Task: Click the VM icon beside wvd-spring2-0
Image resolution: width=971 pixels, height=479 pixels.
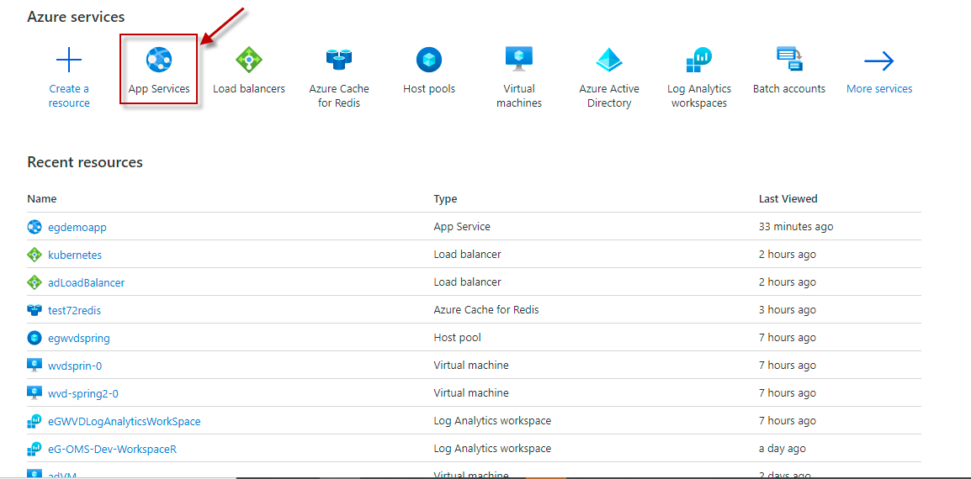Action: 34,393
